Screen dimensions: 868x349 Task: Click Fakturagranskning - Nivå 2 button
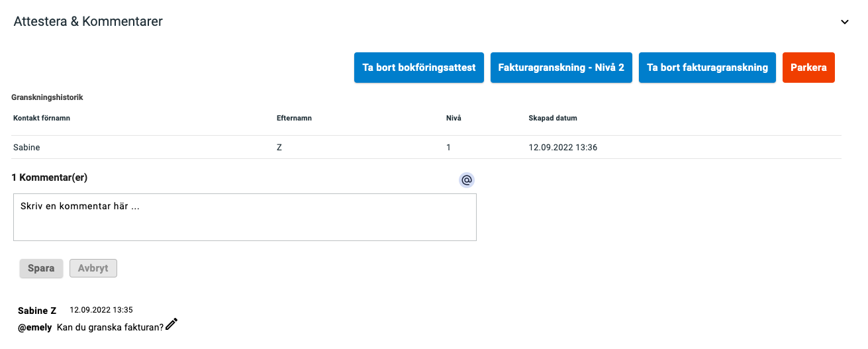click(561, 68)
